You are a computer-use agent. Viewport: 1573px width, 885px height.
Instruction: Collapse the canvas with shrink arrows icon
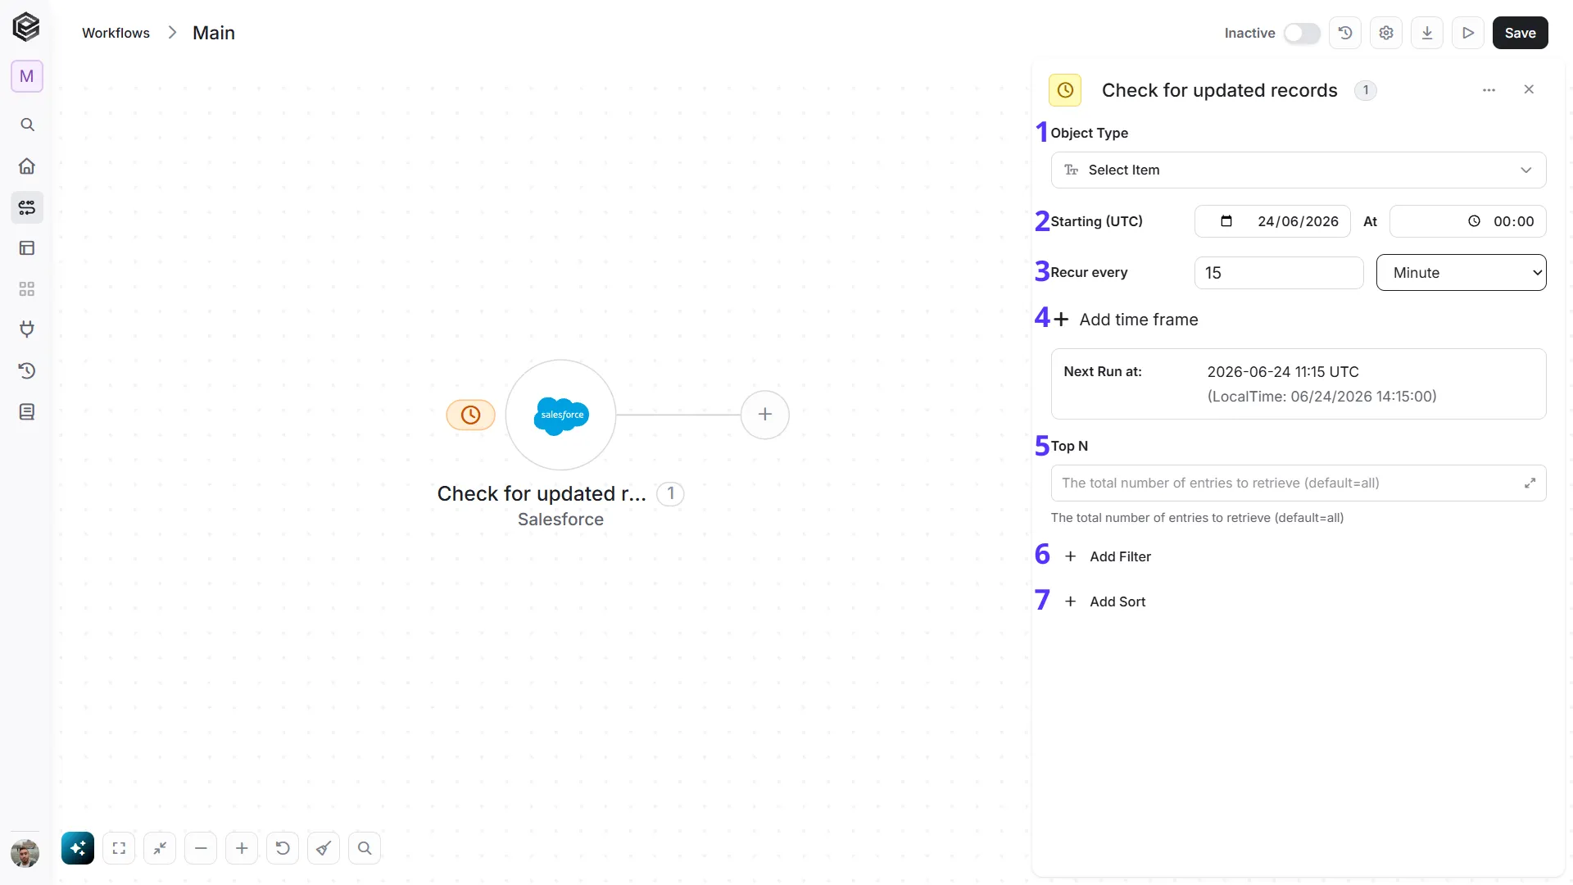[160, 848]
